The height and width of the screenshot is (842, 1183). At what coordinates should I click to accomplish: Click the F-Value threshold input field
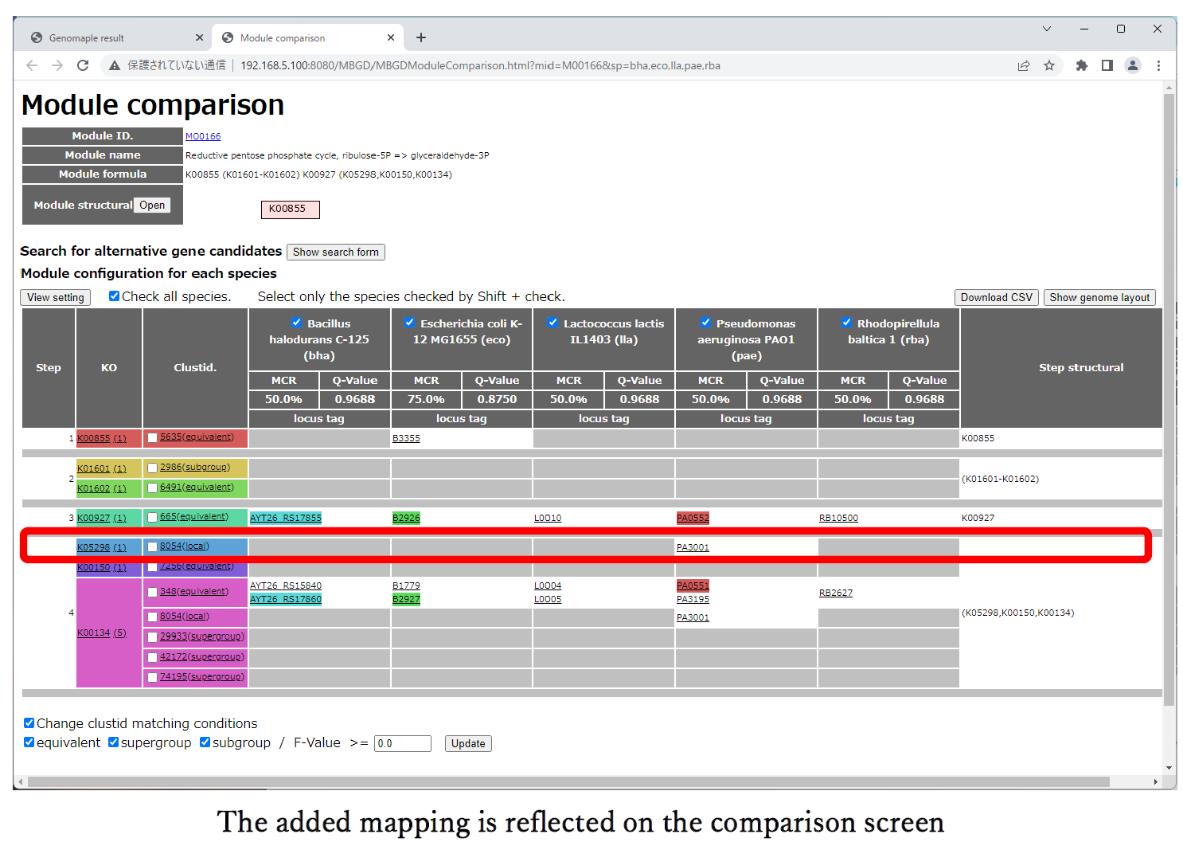point(402,743)
